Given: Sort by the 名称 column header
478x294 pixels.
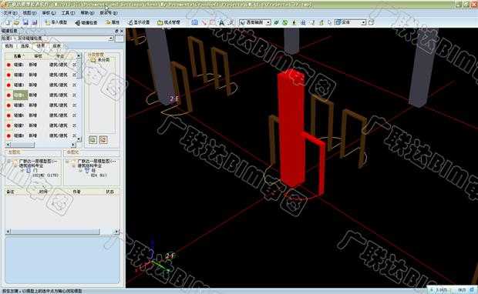Looking at the screenshot, I should pos(18,56).
